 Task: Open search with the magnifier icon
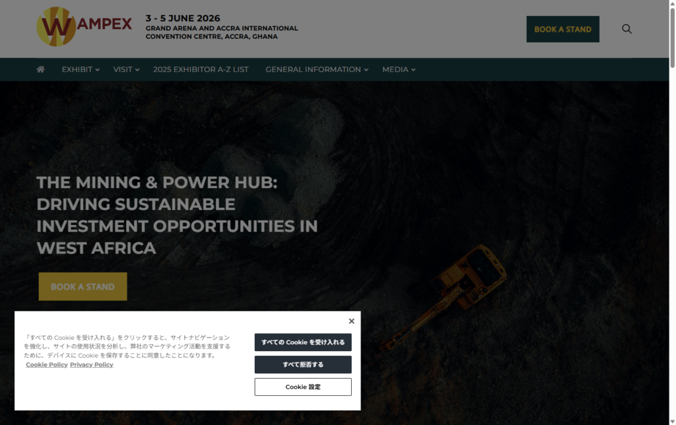point(626,29)
